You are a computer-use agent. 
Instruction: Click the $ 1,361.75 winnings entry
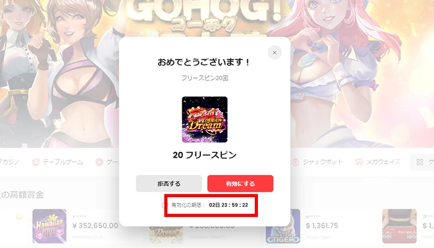coord(322,226)
